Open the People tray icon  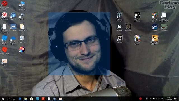tap(147, 98)
